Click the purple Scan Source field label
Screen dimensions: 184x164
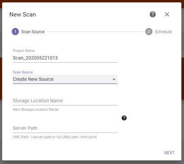[x=23, y=72]
